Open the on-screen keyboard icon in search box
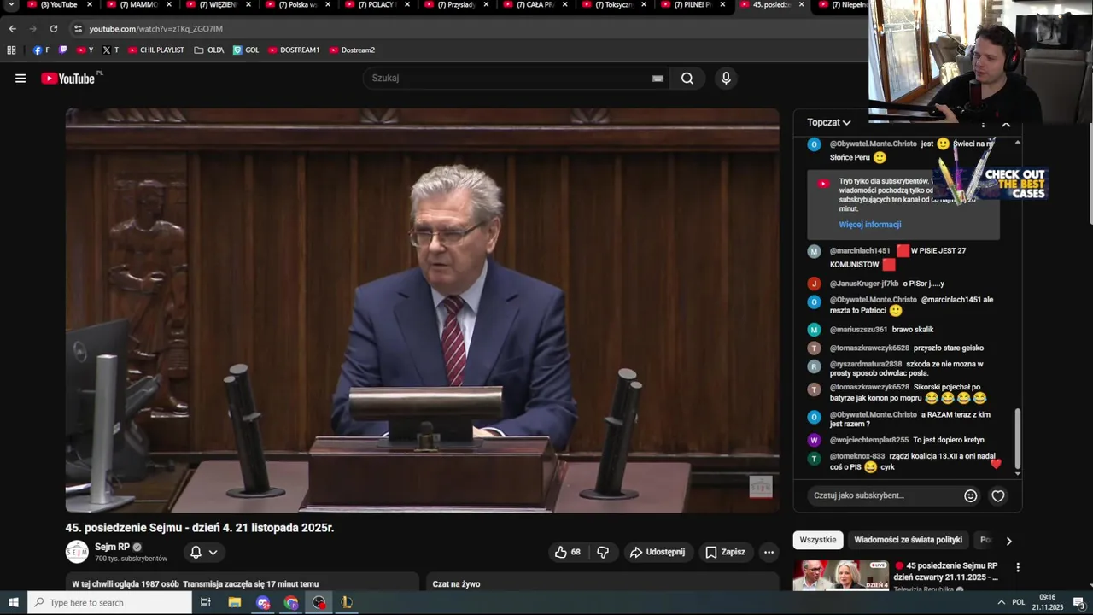The image size is (1093, 615). point(658,79)
